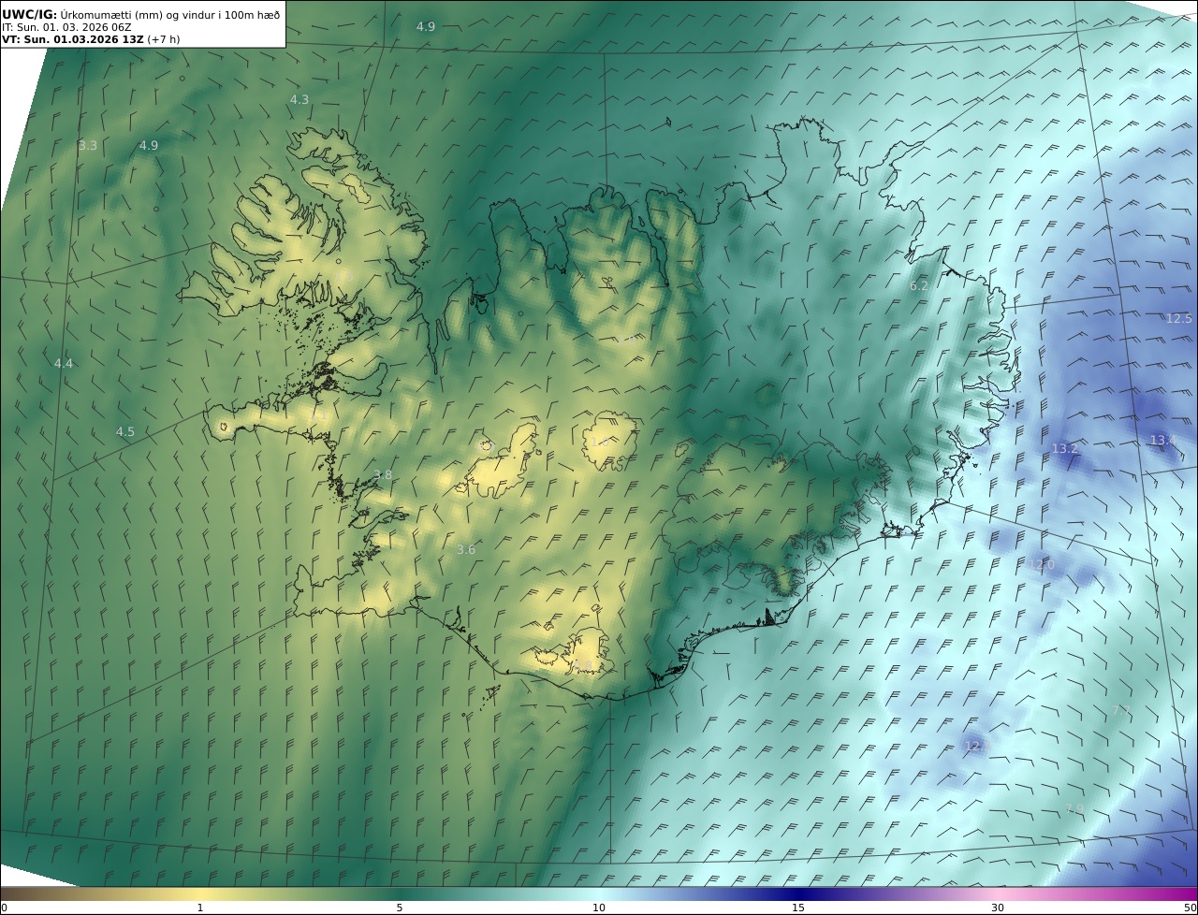Click the 13.4 value label

tap(1163, 440)
